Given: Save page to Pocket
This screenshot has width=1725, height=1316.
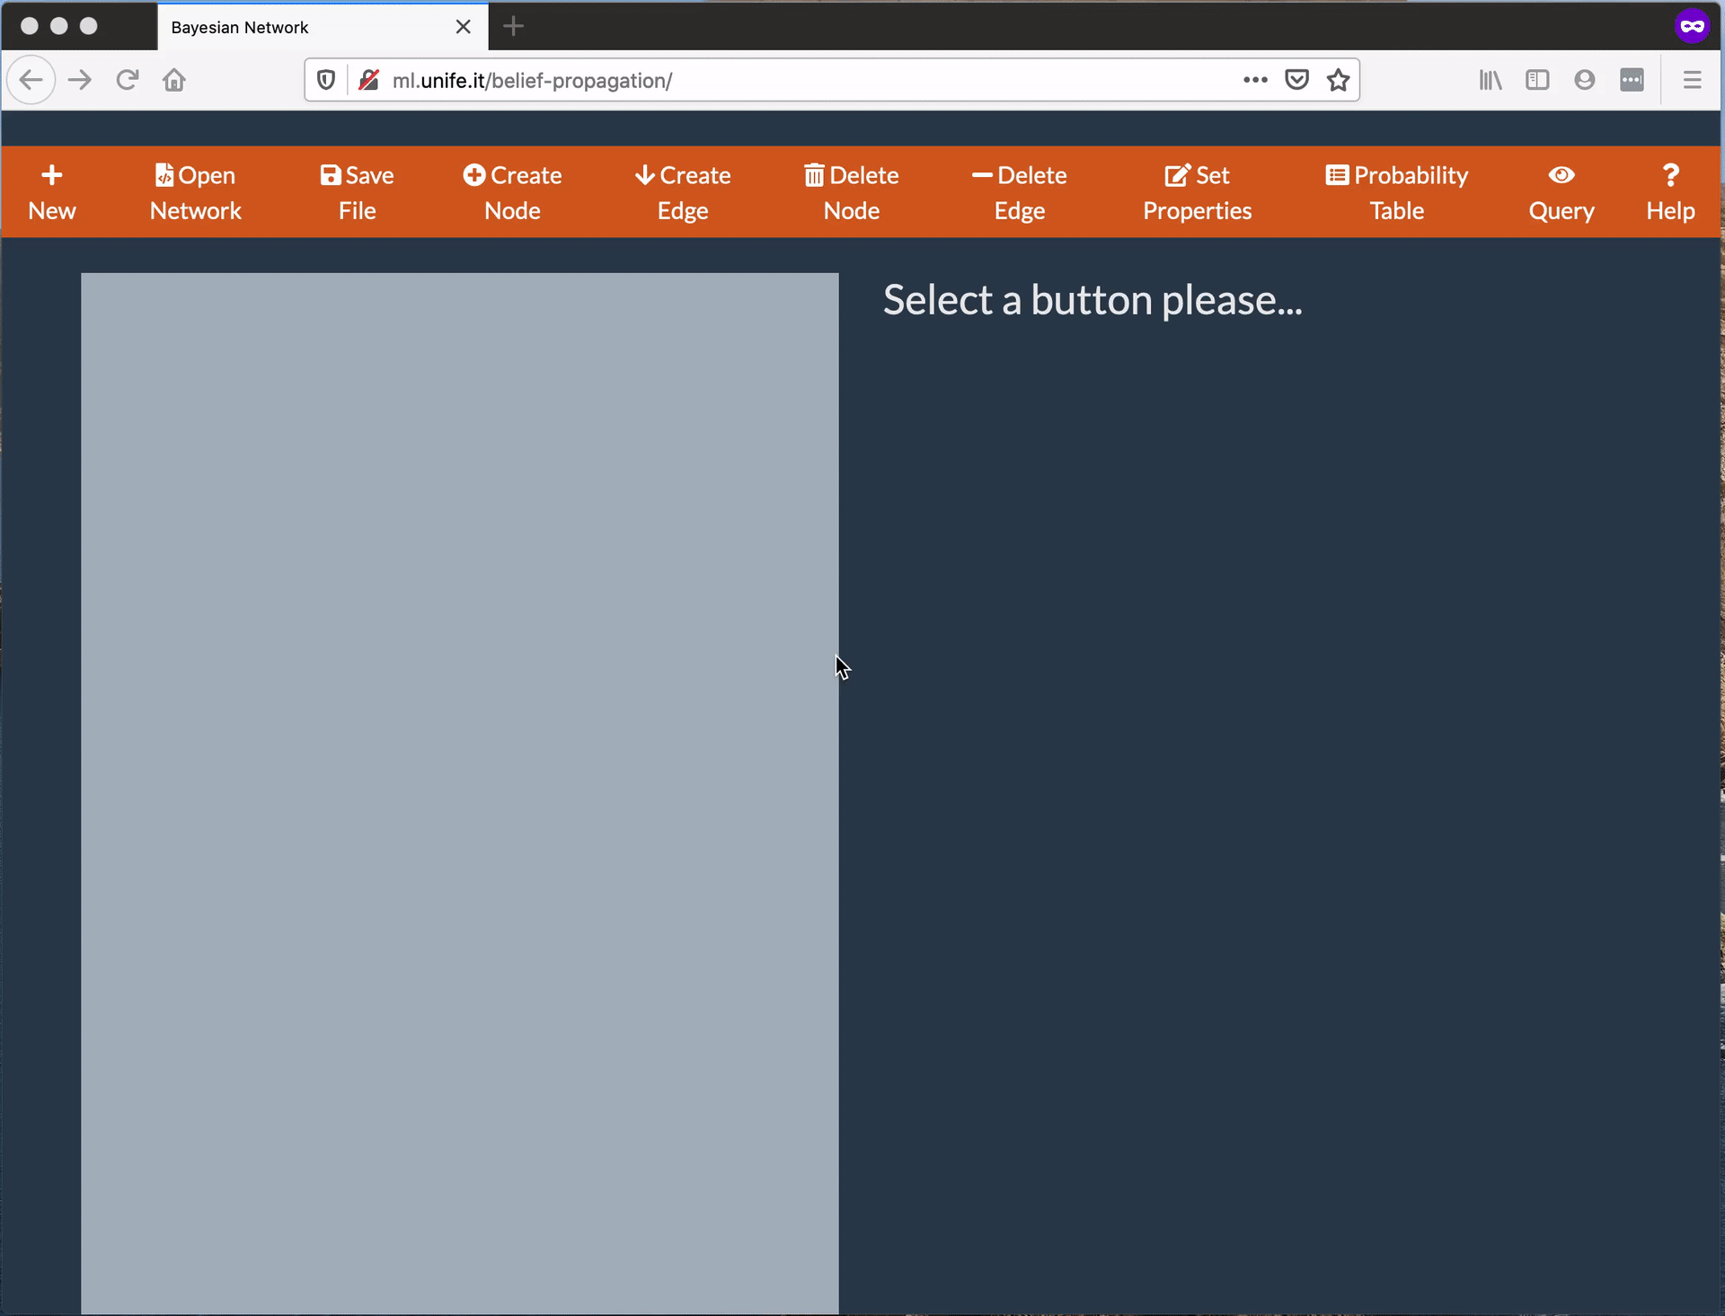Looking at the screenshot, I should (x=1296, y=80).
